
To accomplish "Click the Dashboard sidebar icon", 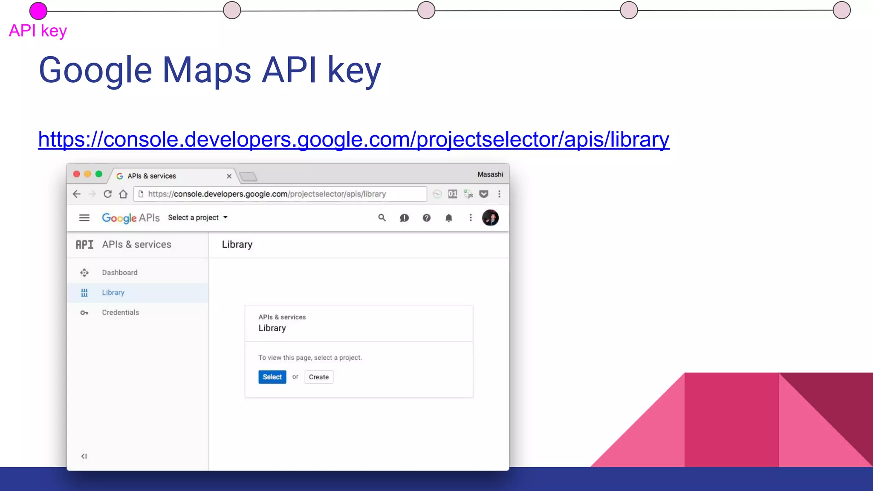I will click(x=84, y=272).
